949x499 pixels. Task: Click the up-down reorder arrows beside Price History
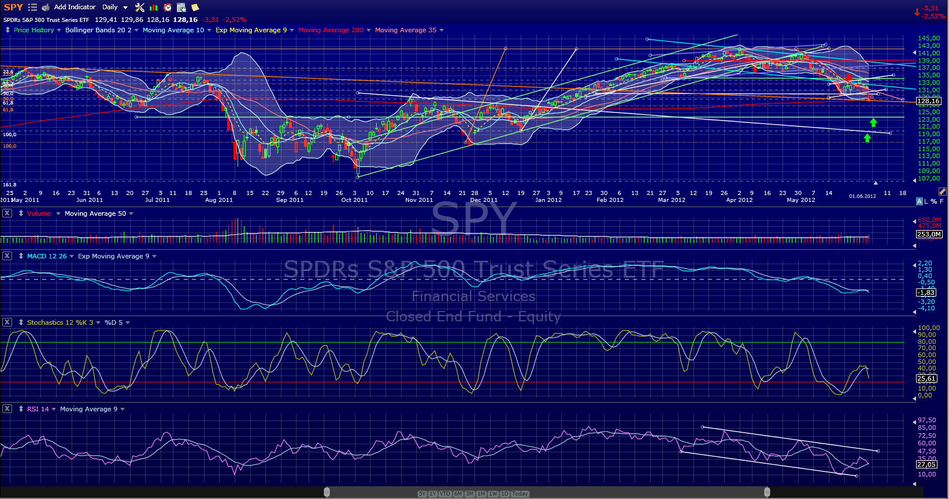tap(8, 30)
